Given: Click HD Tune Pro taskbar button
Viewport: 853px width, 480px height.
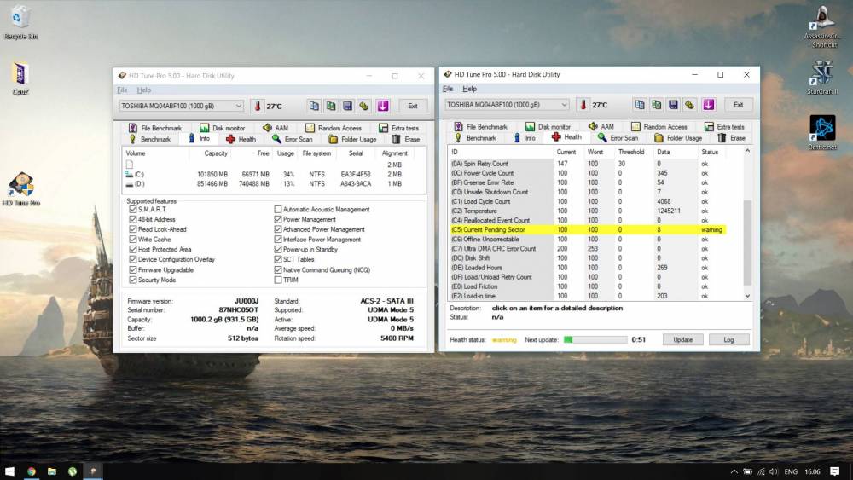Looking at the screenshot, I should (x=93, y=471).
